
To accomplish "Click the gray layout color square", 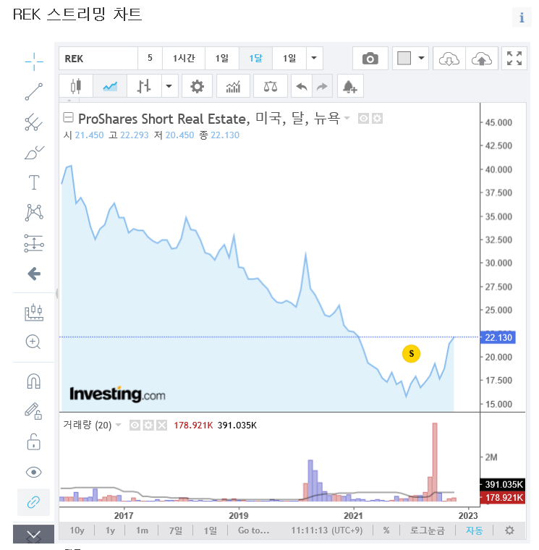I will (x=404, y=58).
